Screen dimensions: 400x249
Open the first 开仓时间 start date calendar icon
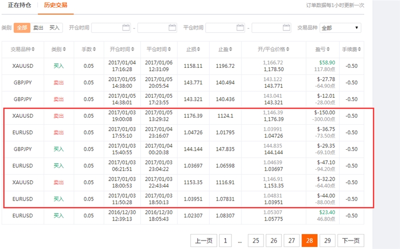pos(126,27)
